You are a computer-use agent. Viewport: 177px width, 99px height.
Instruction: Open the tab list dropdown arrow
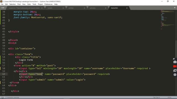click(175, 8)
